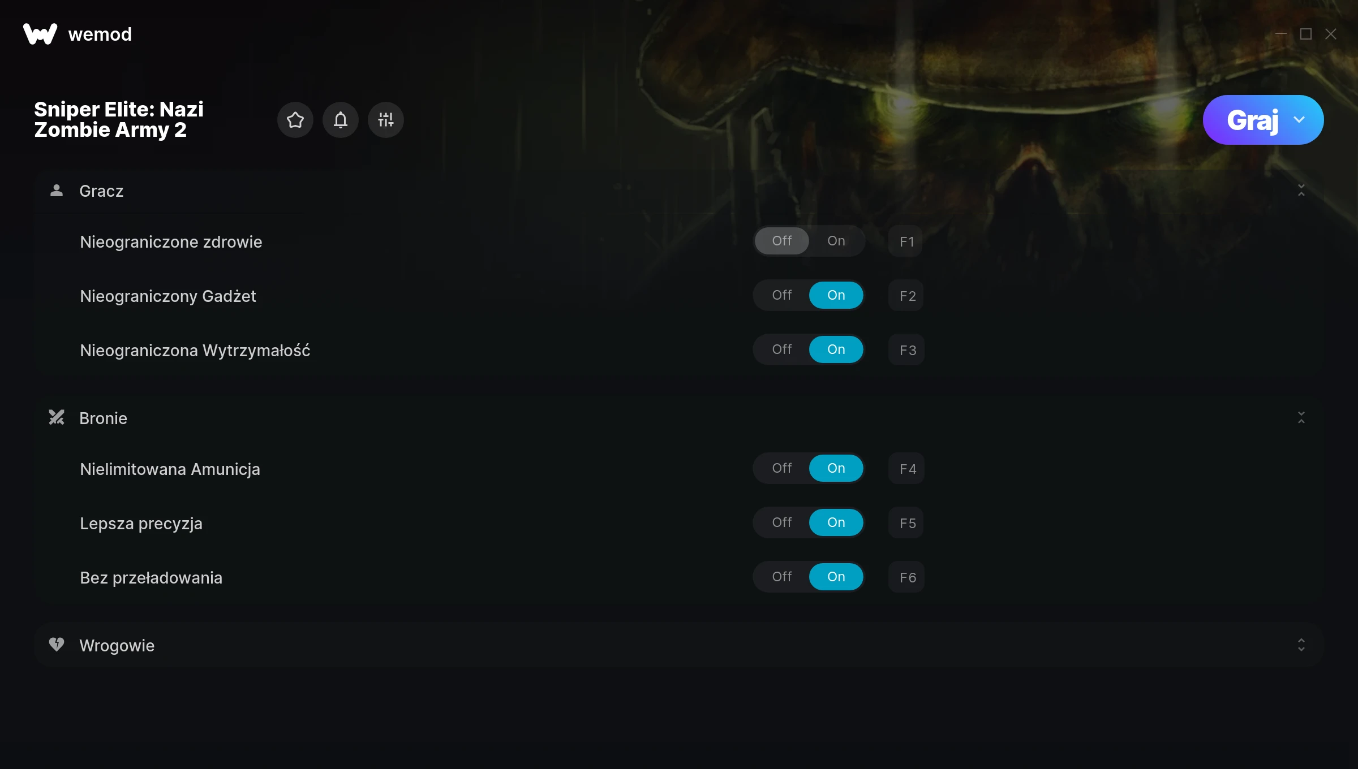The width and height of the screenshot is (1358, 769).
Task: Open the Graj button dropdown arrow
Action: 1299,120
